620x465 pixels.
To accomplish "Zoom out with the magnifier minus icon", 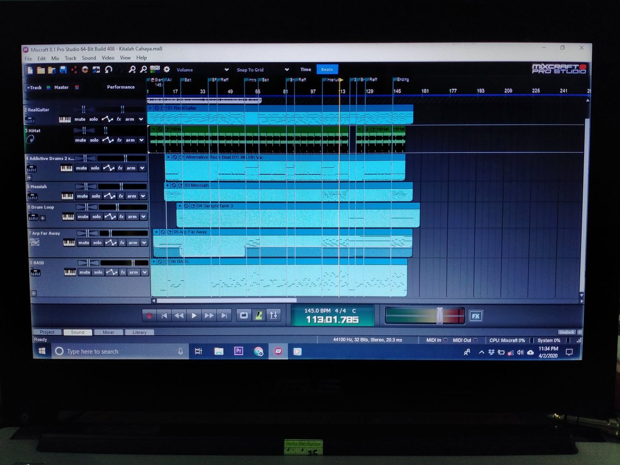I will (144, 69).
